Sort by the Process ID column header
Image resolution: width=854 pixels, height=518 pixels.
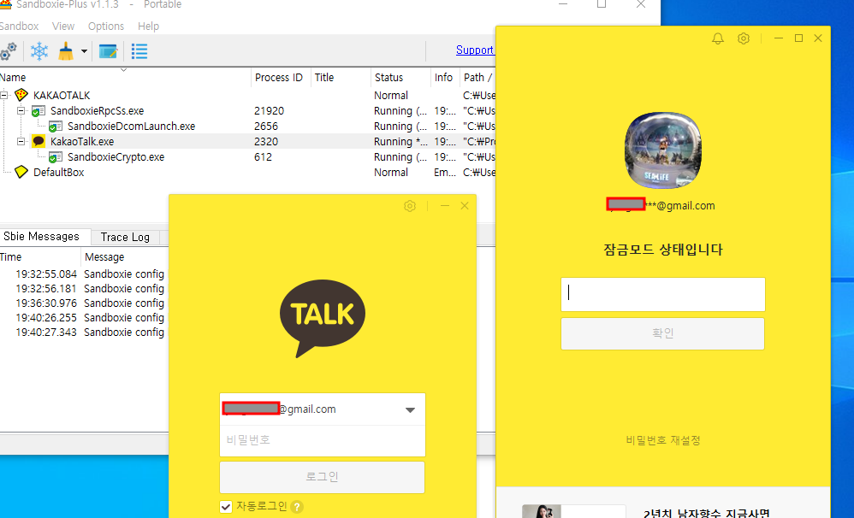(x=279, y=77)
